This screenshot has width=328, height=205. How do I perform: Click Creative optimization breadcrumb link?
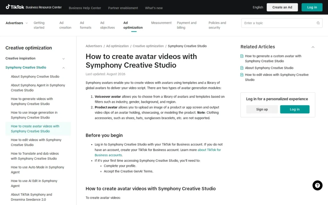click(x=148, y=46)
